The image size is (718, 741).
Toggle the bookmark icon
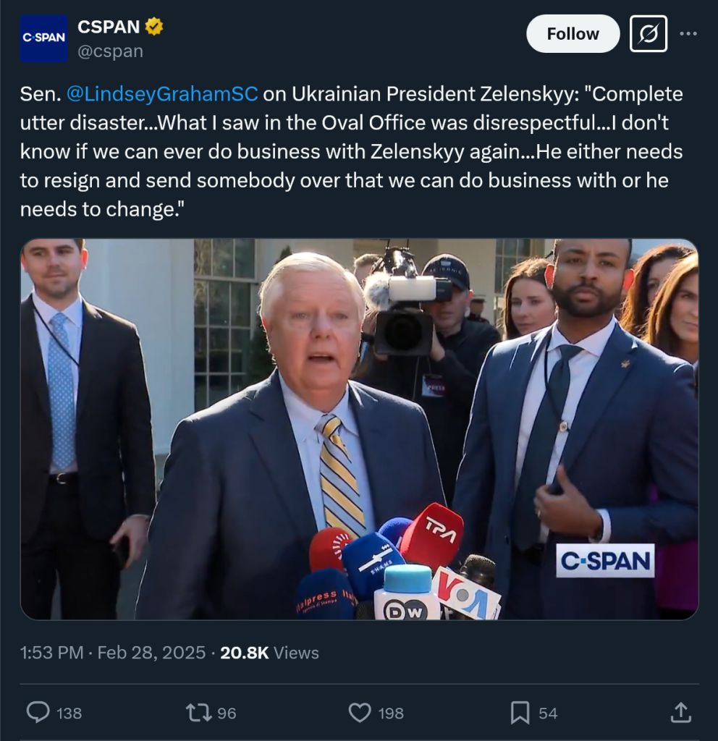[x=520, y=712]
